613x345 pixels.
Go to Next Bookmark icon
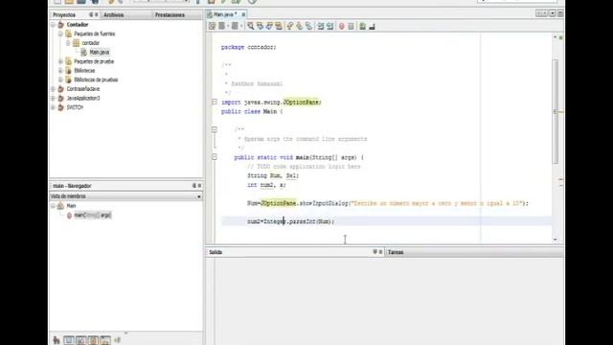300,26
